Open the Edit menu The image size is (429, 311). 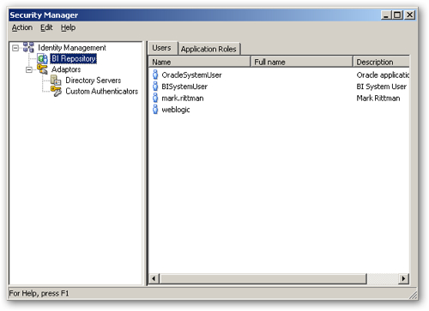[46, 27]
